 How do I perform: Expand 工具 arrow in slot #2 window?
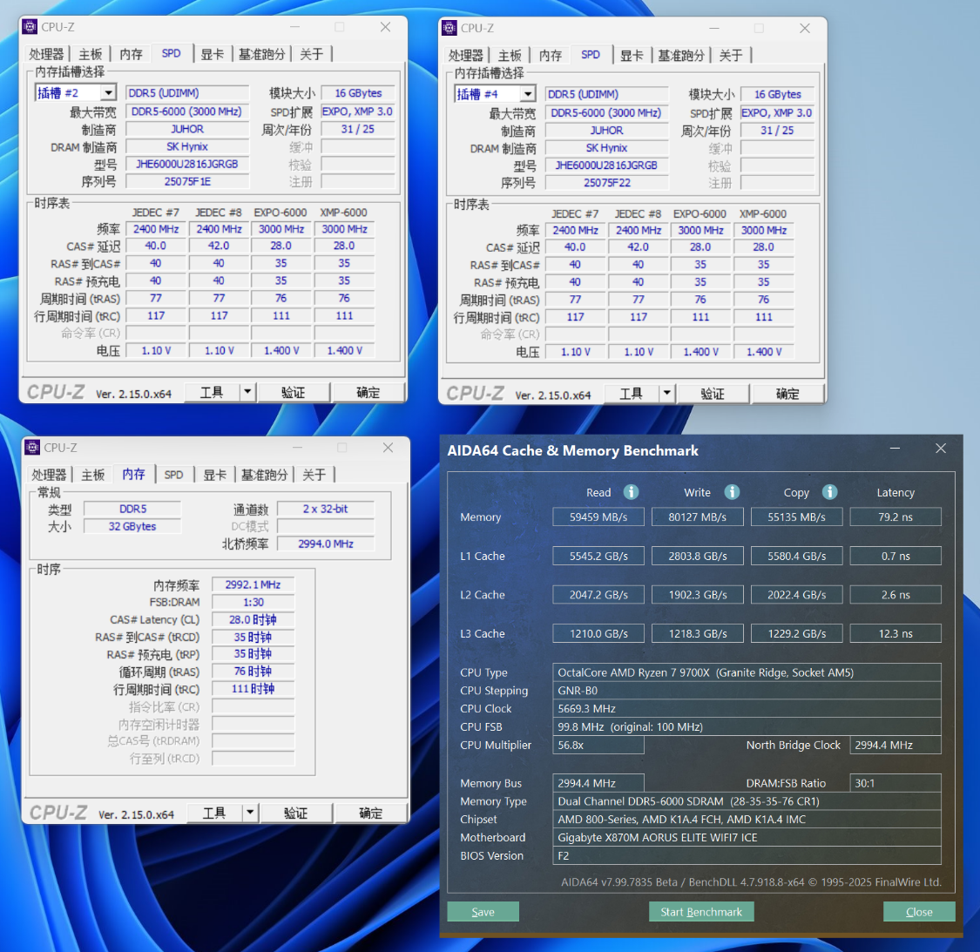[247, 392]
